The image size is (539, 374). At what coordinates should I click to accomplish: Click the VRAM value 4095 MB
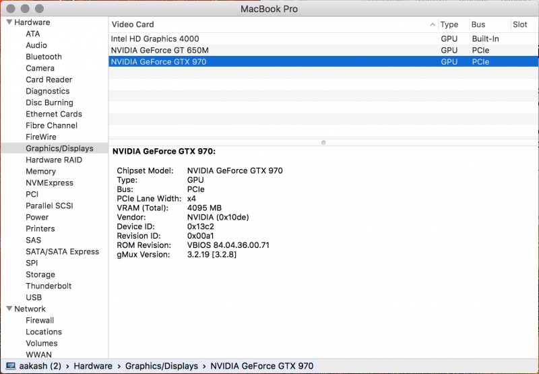pos(204,208)
